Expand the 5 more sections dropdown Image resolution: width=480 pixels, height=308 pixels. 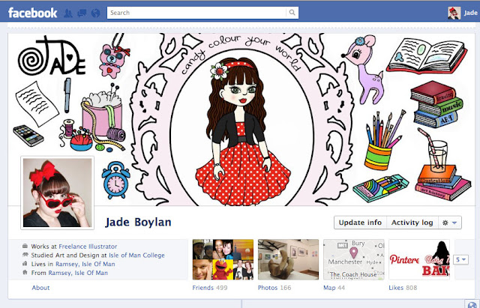point(460,260)
